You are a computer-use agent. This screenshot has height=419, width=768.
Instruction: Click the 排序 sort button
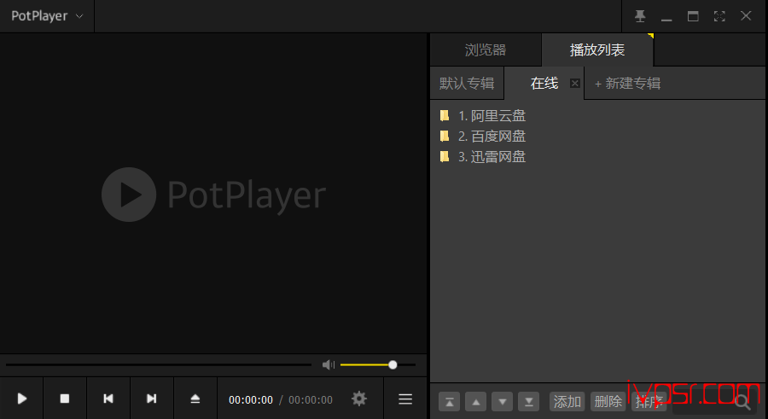coord(649,402)
